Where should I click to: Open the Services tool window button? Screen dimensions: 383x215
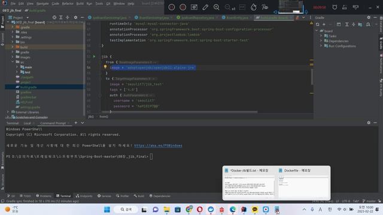(104, 196)
